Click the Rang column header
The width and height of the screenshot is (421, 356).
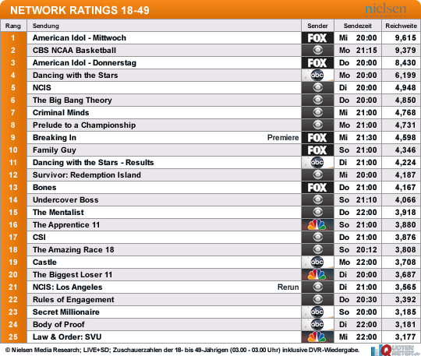(13, 26)
